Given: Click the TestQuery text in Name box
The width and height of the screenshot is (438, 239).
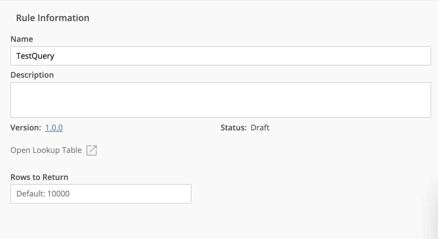Looking at the screenshot, I should 35,56.
